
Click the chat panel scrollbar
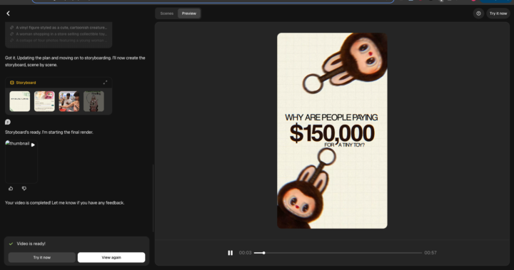click(153, 198)
